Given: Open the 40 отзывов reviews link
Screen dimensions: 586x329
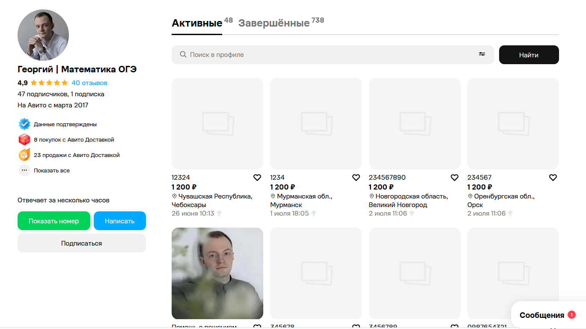Looking at the screenshot, I should point(89,83).
